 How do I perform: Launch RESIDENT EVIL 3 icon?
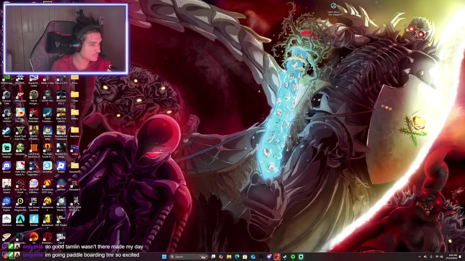point(61,97)
